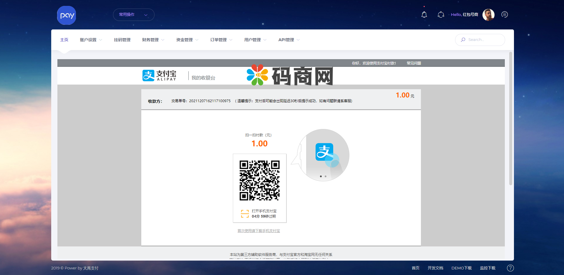Open the notifications bell icon
The height and width of the screenshot is (275, 564).
[x=424, y=14]
